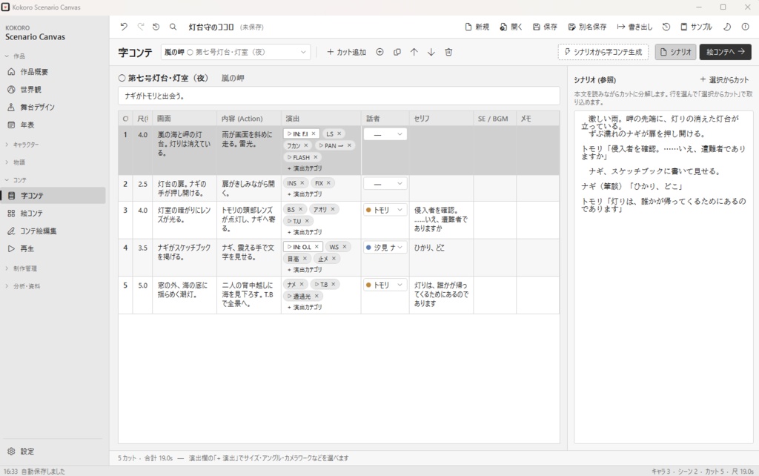Click the history icon next to 書き出し

pos(666,27)
